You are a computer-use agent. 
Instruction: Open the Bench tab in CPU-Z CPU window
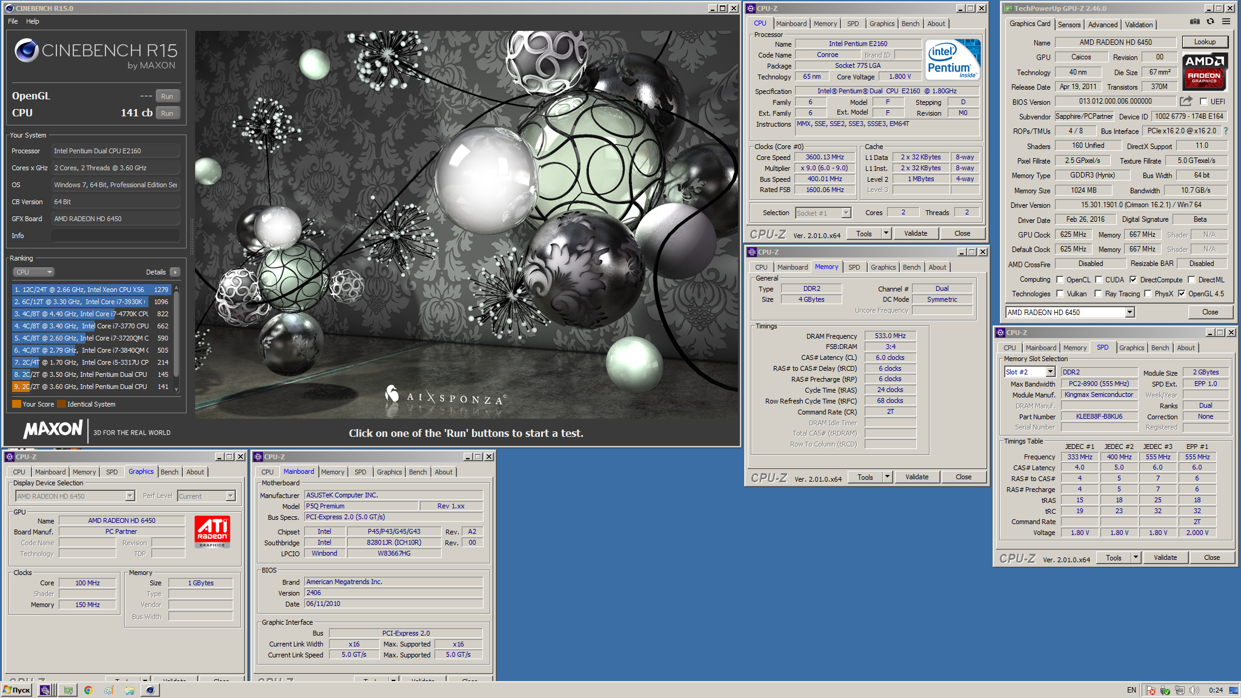click(x=911, y=24)
